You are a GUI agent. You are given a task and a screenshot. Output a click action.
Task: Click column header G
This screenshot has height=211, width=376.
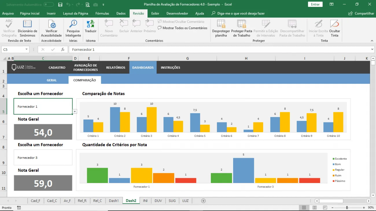pos(187,58)
